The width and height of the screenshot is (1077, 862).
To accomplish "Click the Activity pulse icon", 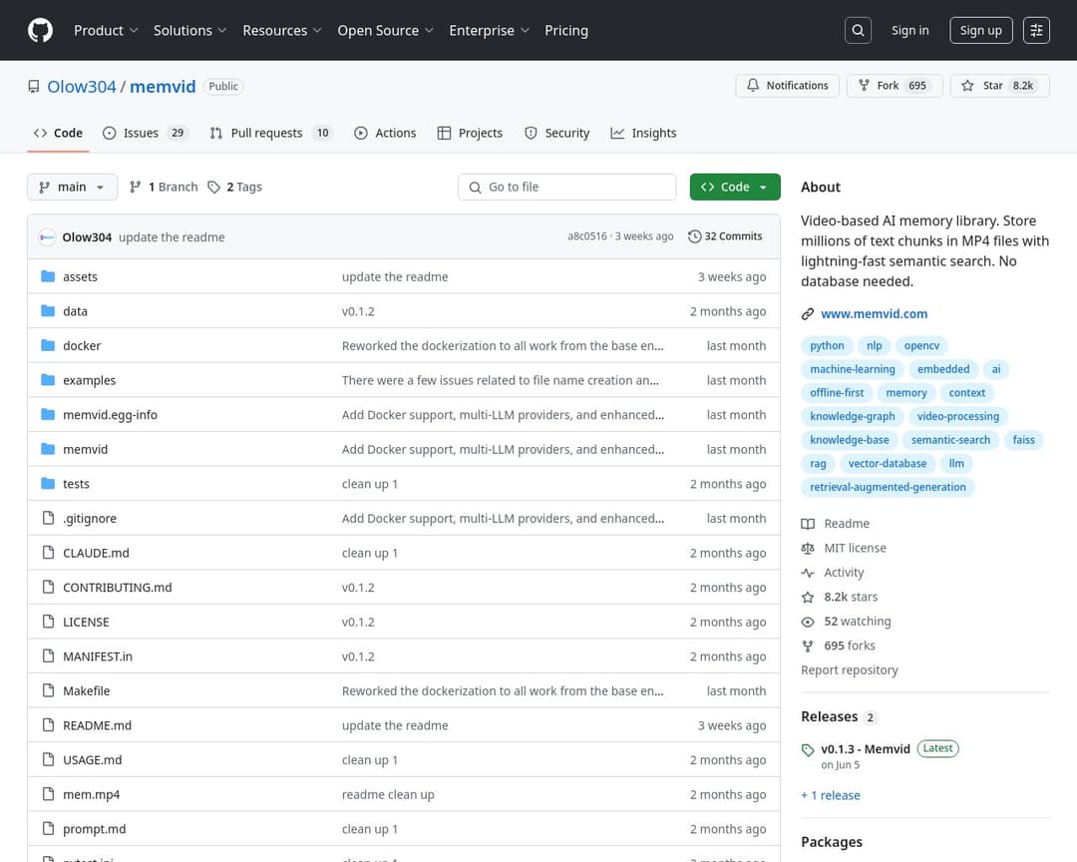I will (x=808, y=573).
